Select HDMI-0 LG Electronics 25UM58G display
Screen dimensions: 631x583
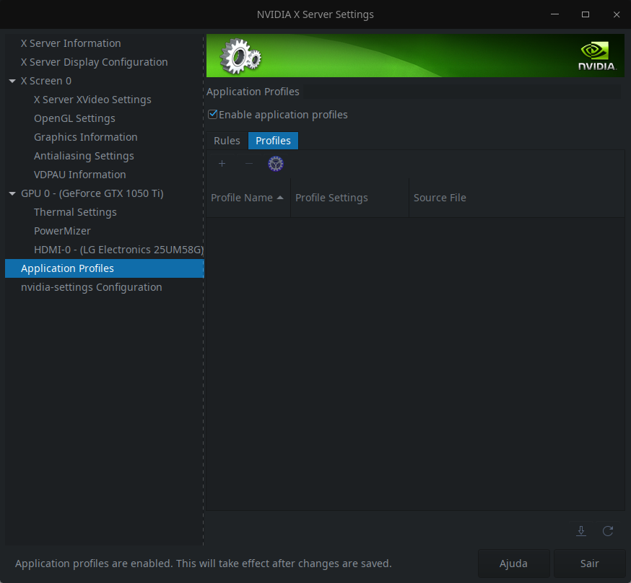coord(118,250)
